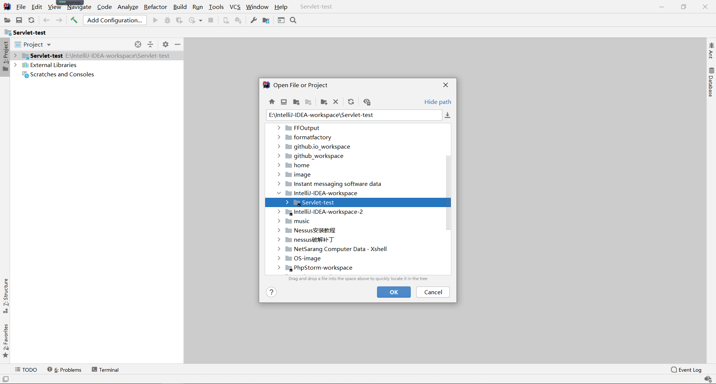Open the Database side tool window
716x384 pixels.
click(x=711, y=82)
